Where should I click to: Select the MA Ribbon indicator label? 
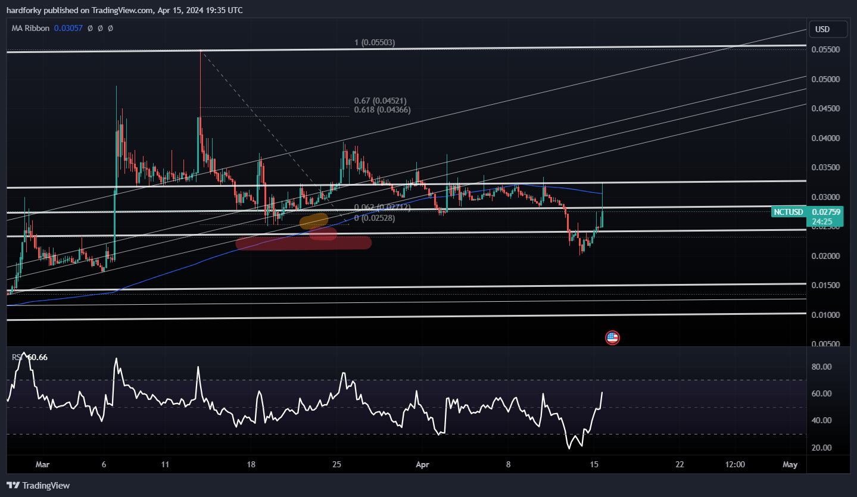click(31, 28)
